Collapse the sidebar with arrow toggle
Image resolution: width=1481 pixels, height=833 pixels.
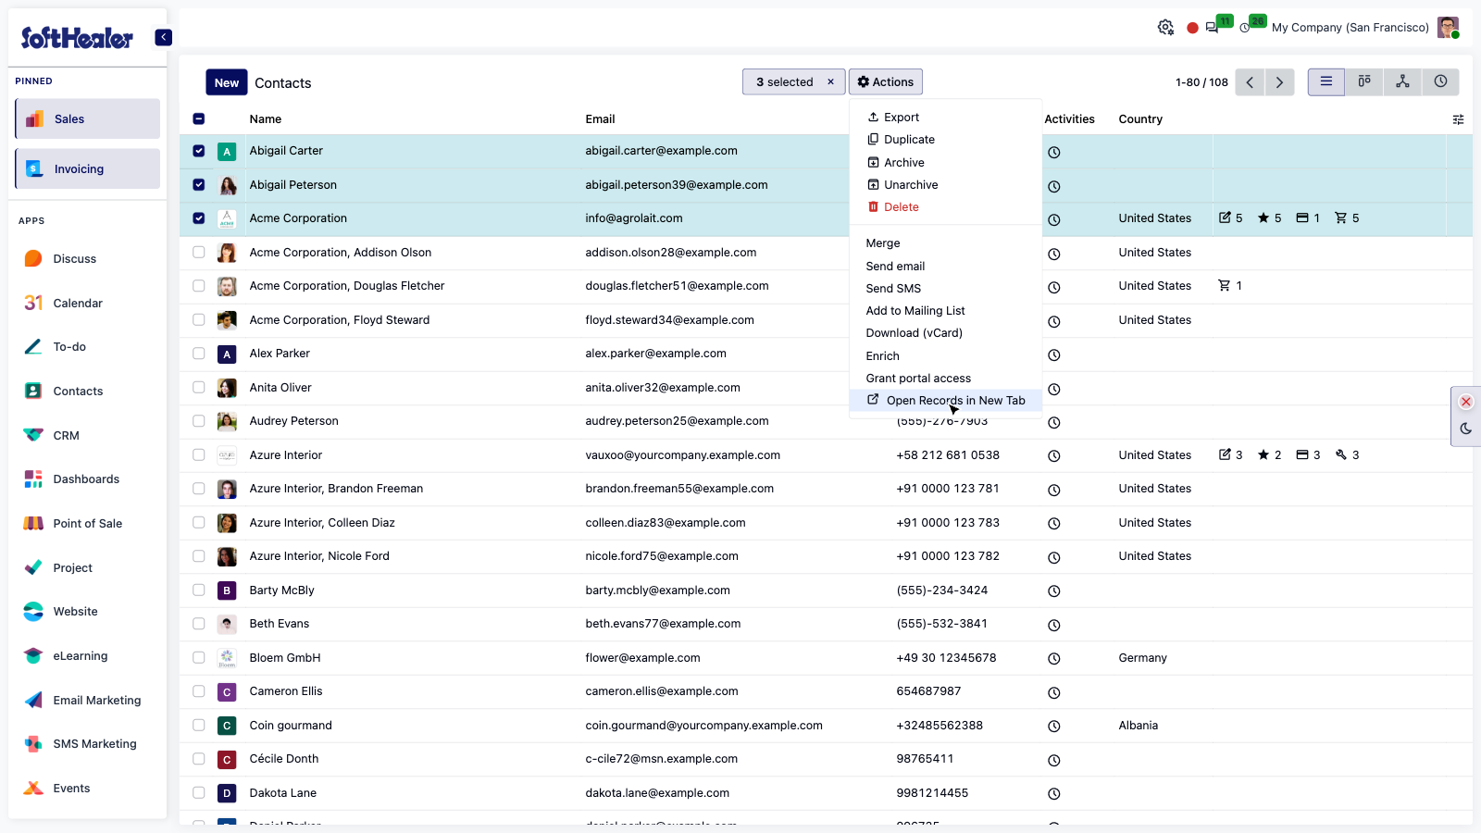(163, 38)
